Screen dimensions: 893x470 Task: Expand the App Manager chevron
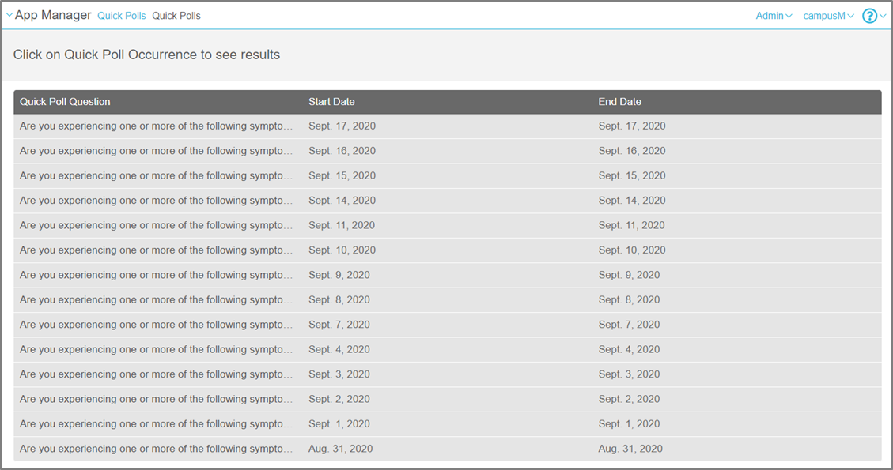[9, 15]
